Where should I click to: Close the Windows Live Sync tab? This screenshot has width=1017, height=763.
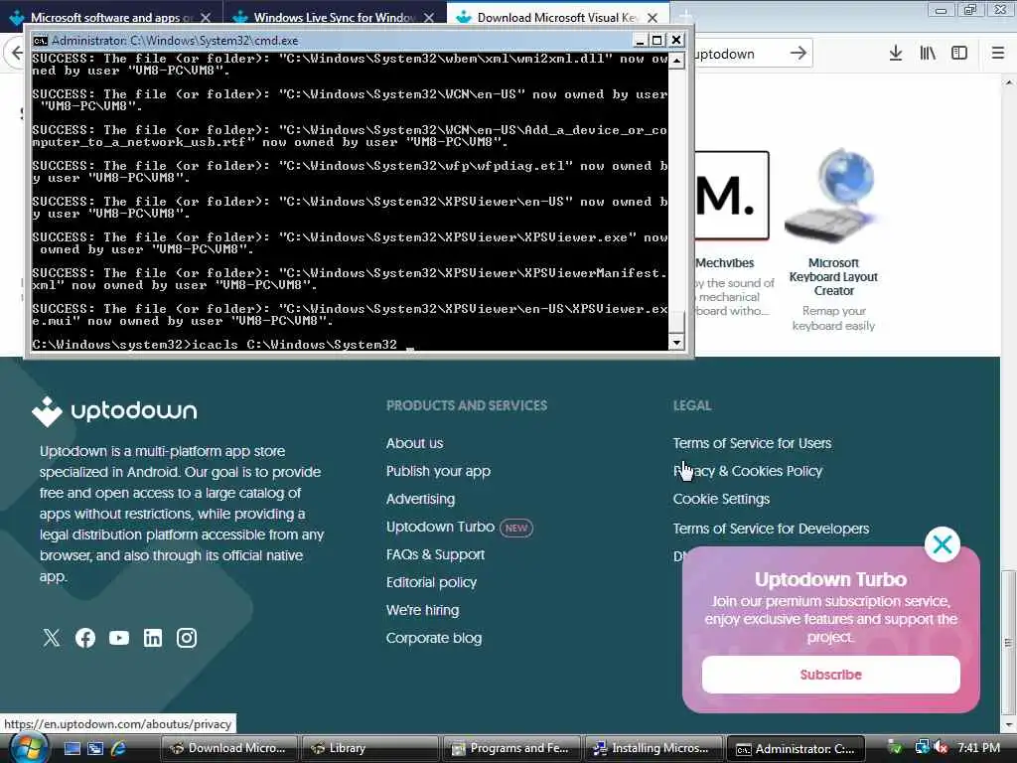429,18
